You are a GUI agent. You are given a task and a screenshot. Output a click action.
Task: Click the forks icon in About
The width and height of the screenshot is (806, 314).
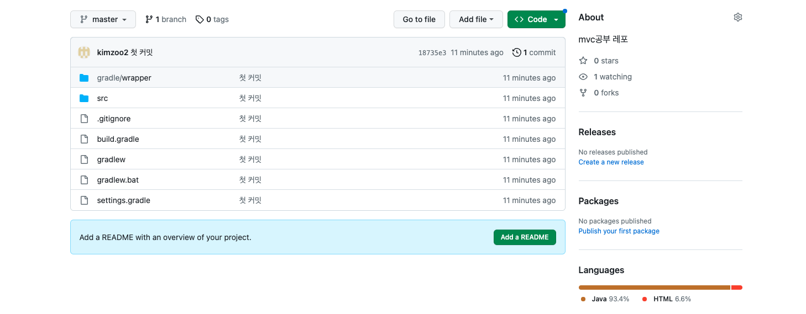click(x=583, y=93)
